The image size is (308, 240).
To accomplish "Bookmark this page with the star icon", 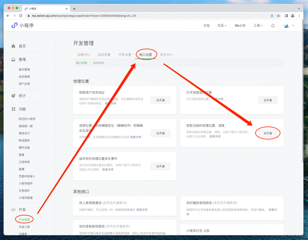I will coord(279,15).
